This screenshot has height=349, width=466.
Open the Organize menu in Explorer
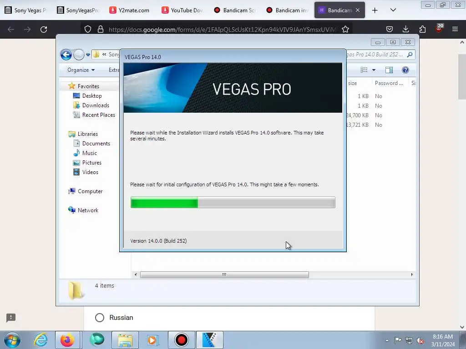tap(81, 70)
